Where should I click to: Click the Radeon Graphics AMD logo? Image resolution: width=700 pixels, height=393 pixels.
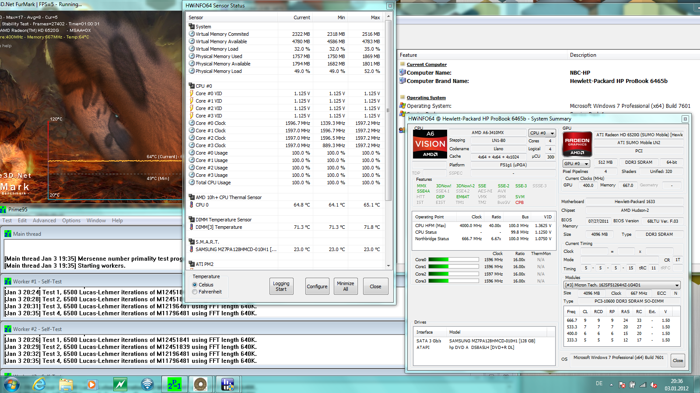577,144
